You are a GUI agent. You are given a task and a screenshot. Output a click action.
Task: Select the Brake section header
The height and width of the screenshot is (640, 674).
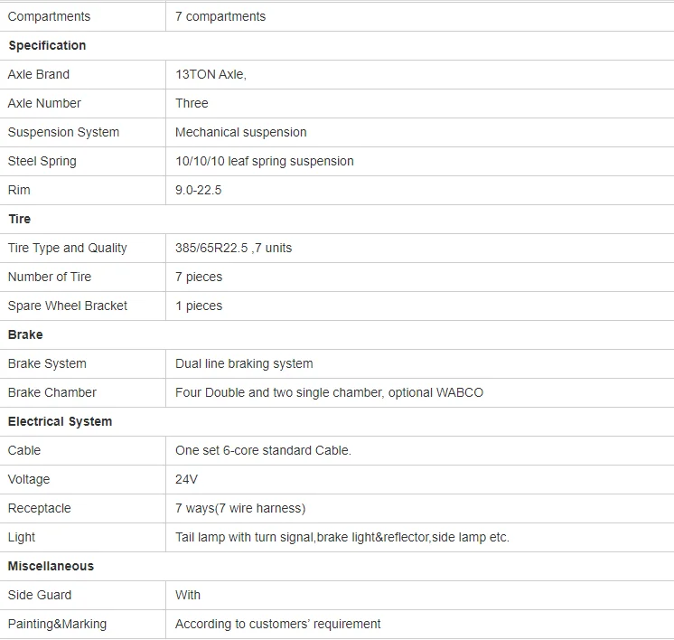click(25, 334)
